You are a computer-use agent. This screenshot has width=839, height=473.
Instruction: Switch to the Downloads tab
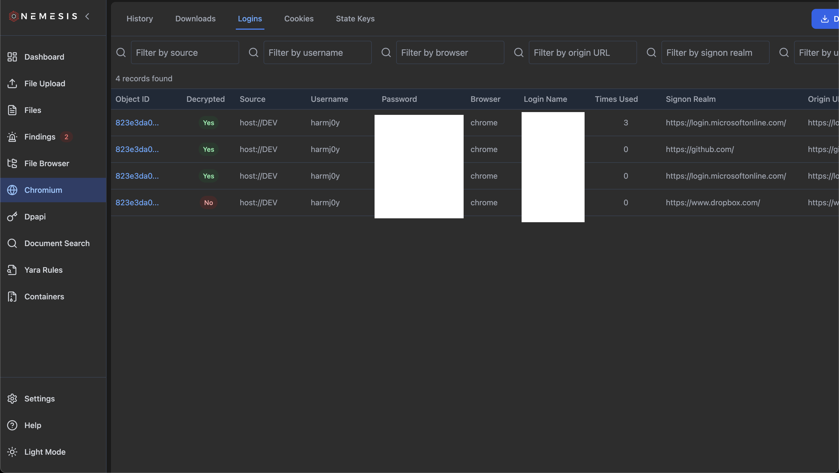[195, 19]
